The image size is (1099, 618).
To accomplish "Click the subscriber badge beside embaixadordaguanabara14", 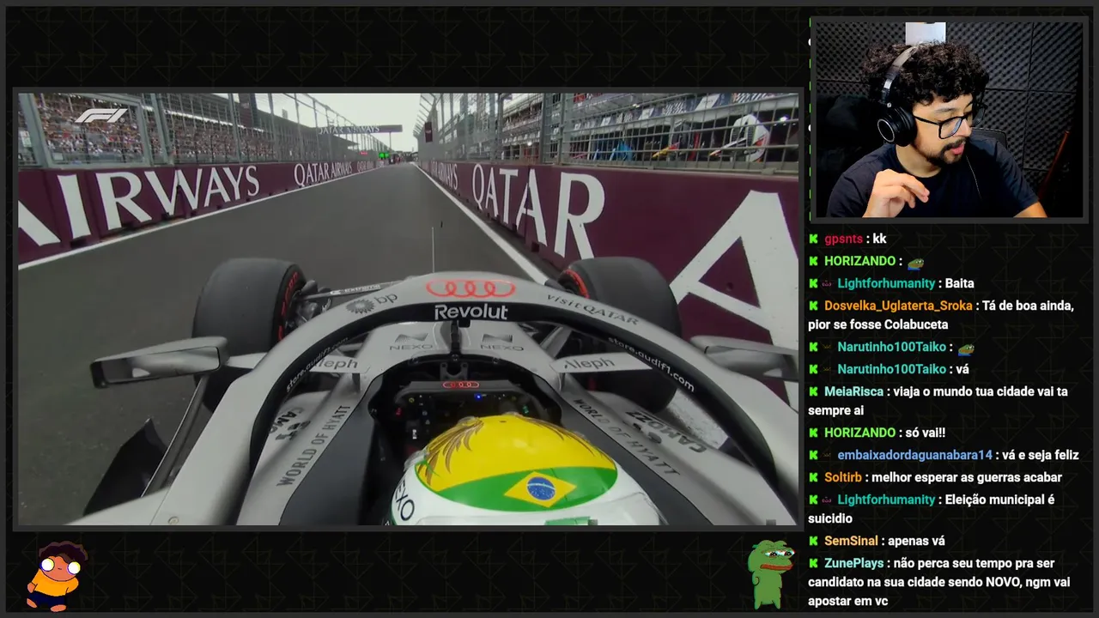I will (x=828, y=455).
